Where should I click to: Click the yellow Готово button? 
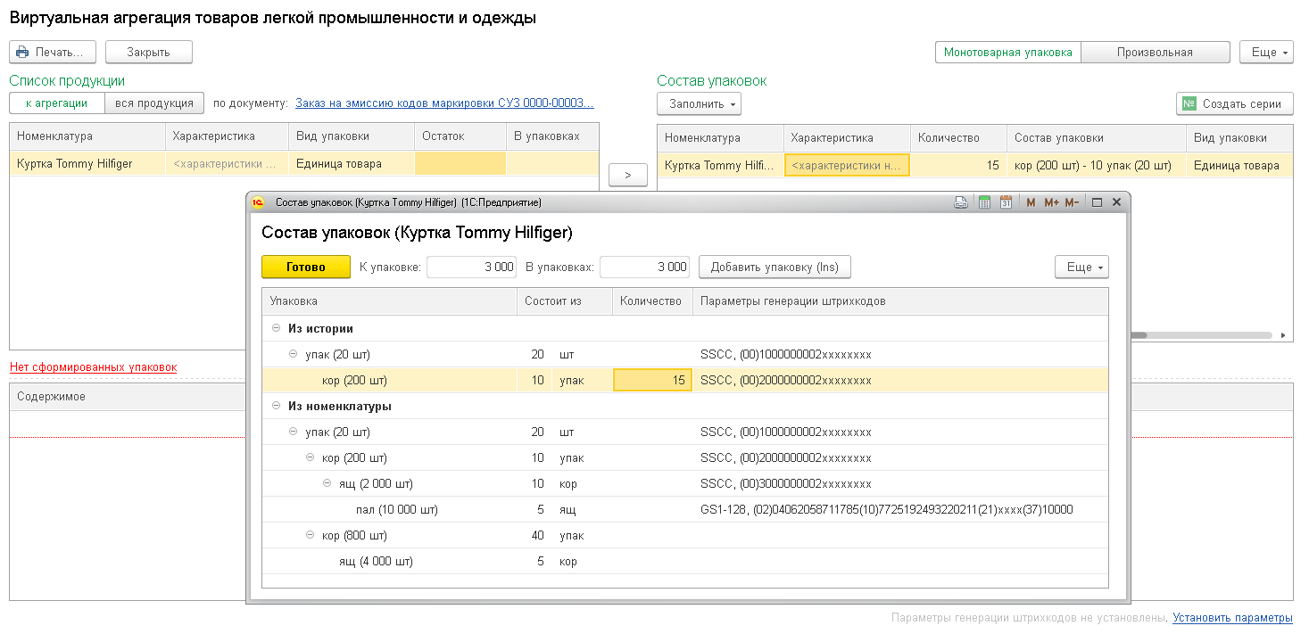305,267
